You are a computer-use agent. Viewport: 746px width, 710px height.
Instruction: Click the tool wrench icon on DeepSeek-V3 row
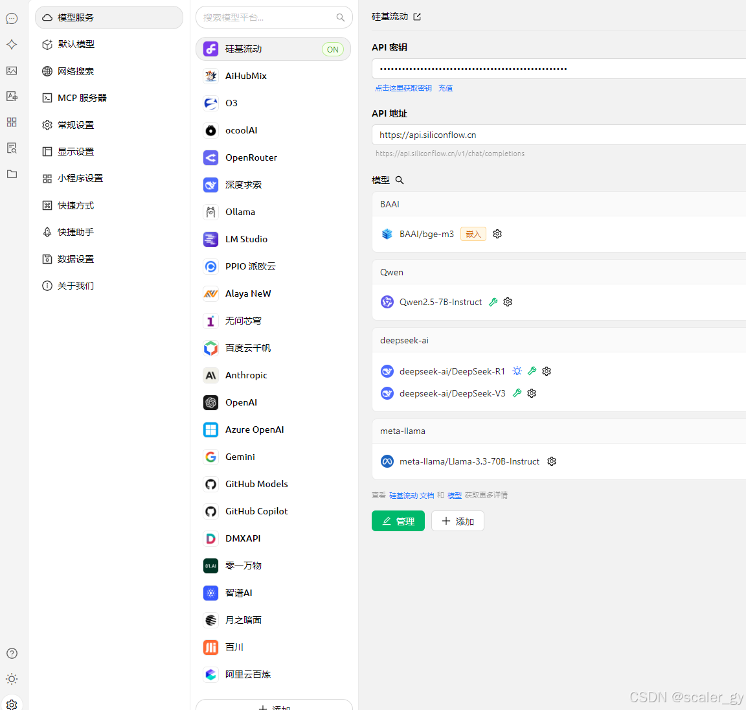click(x=517, y=393)
